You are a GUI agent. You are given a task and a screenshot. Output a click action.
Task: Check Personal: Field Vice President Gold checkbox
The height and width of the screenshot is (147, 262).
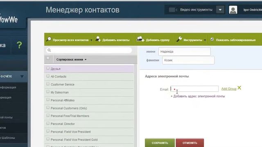pos(48,139)
